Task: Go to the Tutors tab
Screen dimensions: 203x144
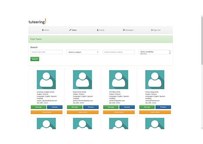Action: [73, 30]
